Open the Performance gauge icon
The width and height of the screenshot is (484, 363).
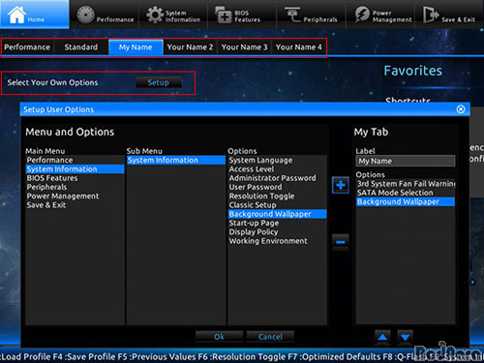85,15
